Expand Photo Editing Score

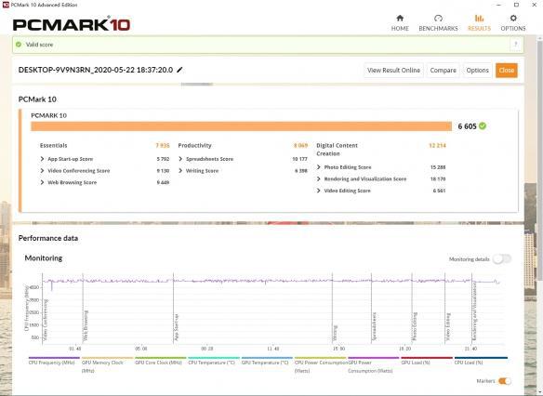[319, 167]
